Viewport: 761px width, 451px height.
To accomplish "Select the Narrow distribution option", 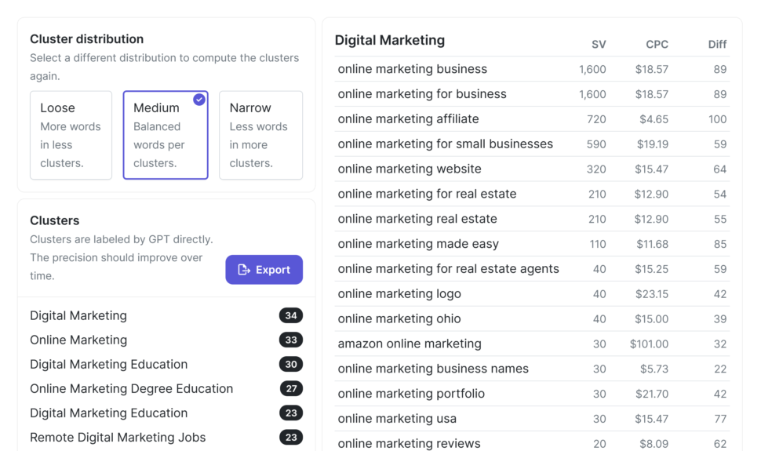I will coord(260,135).
